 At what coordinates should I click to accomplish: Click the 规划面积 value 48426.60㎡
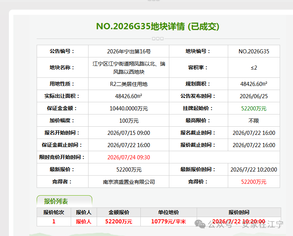click(x=254, y=84)
